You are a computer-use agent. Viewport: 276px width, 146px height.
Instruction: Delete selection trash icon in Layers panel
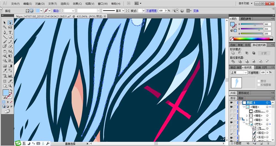(x=268, y=144)
